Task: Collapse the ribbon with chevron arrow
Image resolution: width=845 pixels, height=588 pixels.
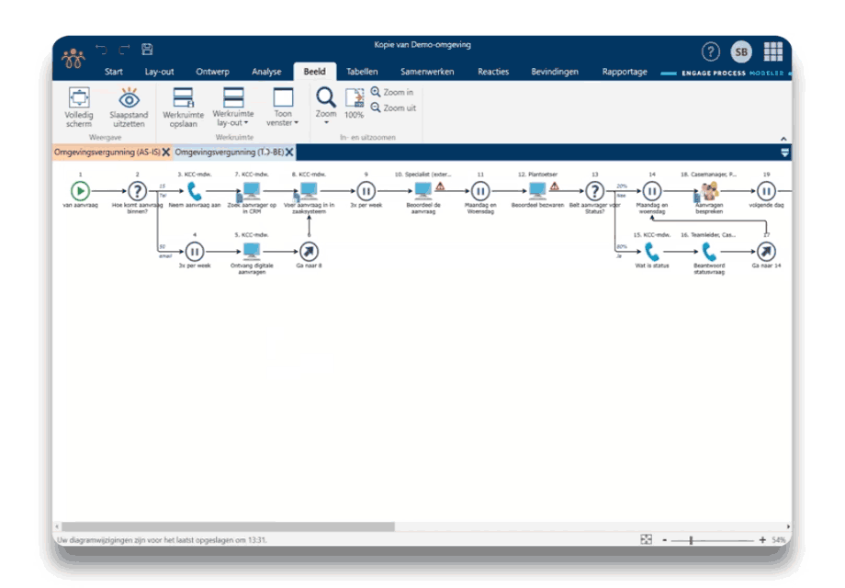Action: 783,139
